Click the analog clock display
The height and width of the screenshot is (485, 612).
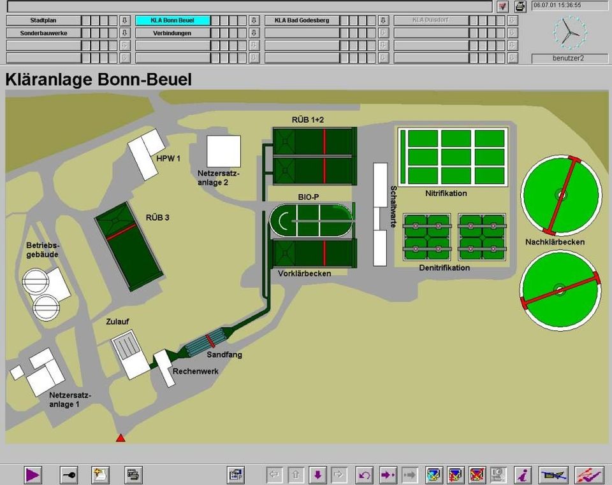point(569,32)
